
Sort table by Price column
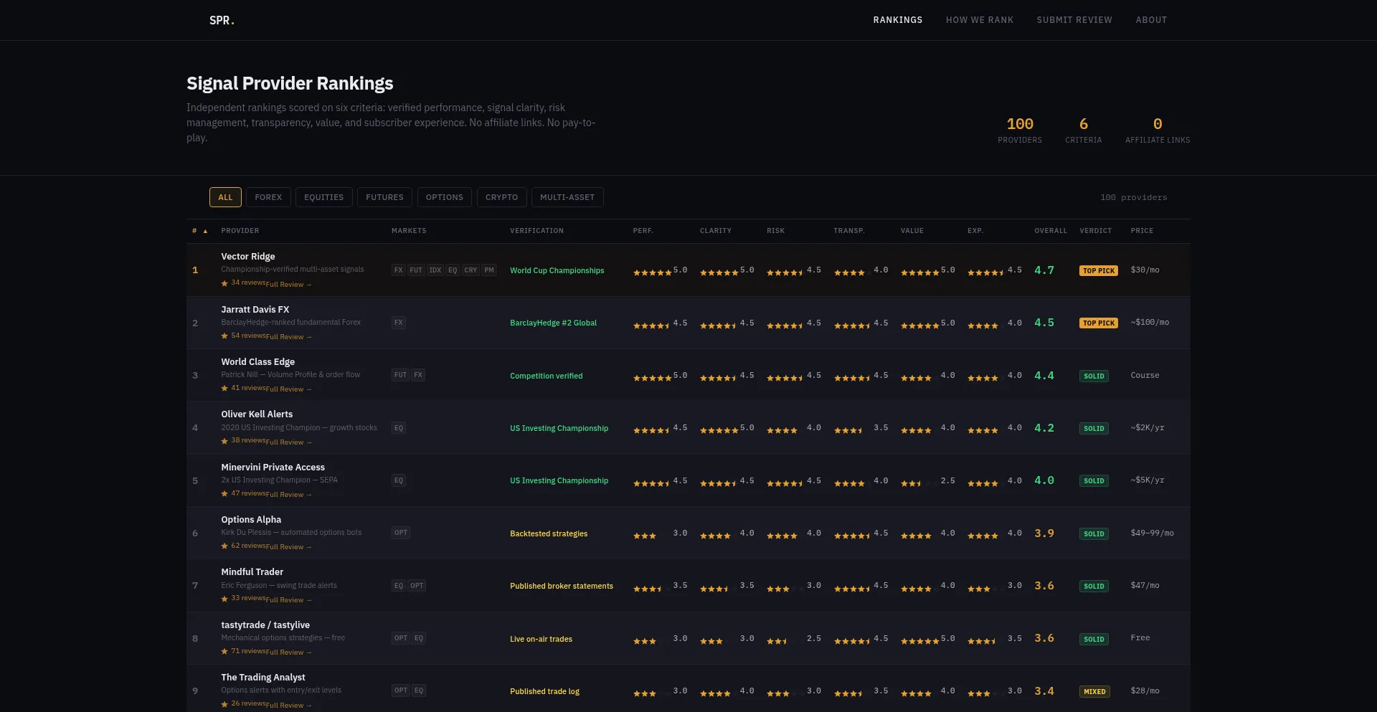1142,231
